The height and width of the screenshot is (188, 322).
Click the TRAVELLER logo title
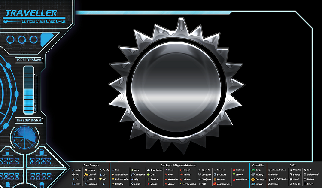[x=31, y=13]
